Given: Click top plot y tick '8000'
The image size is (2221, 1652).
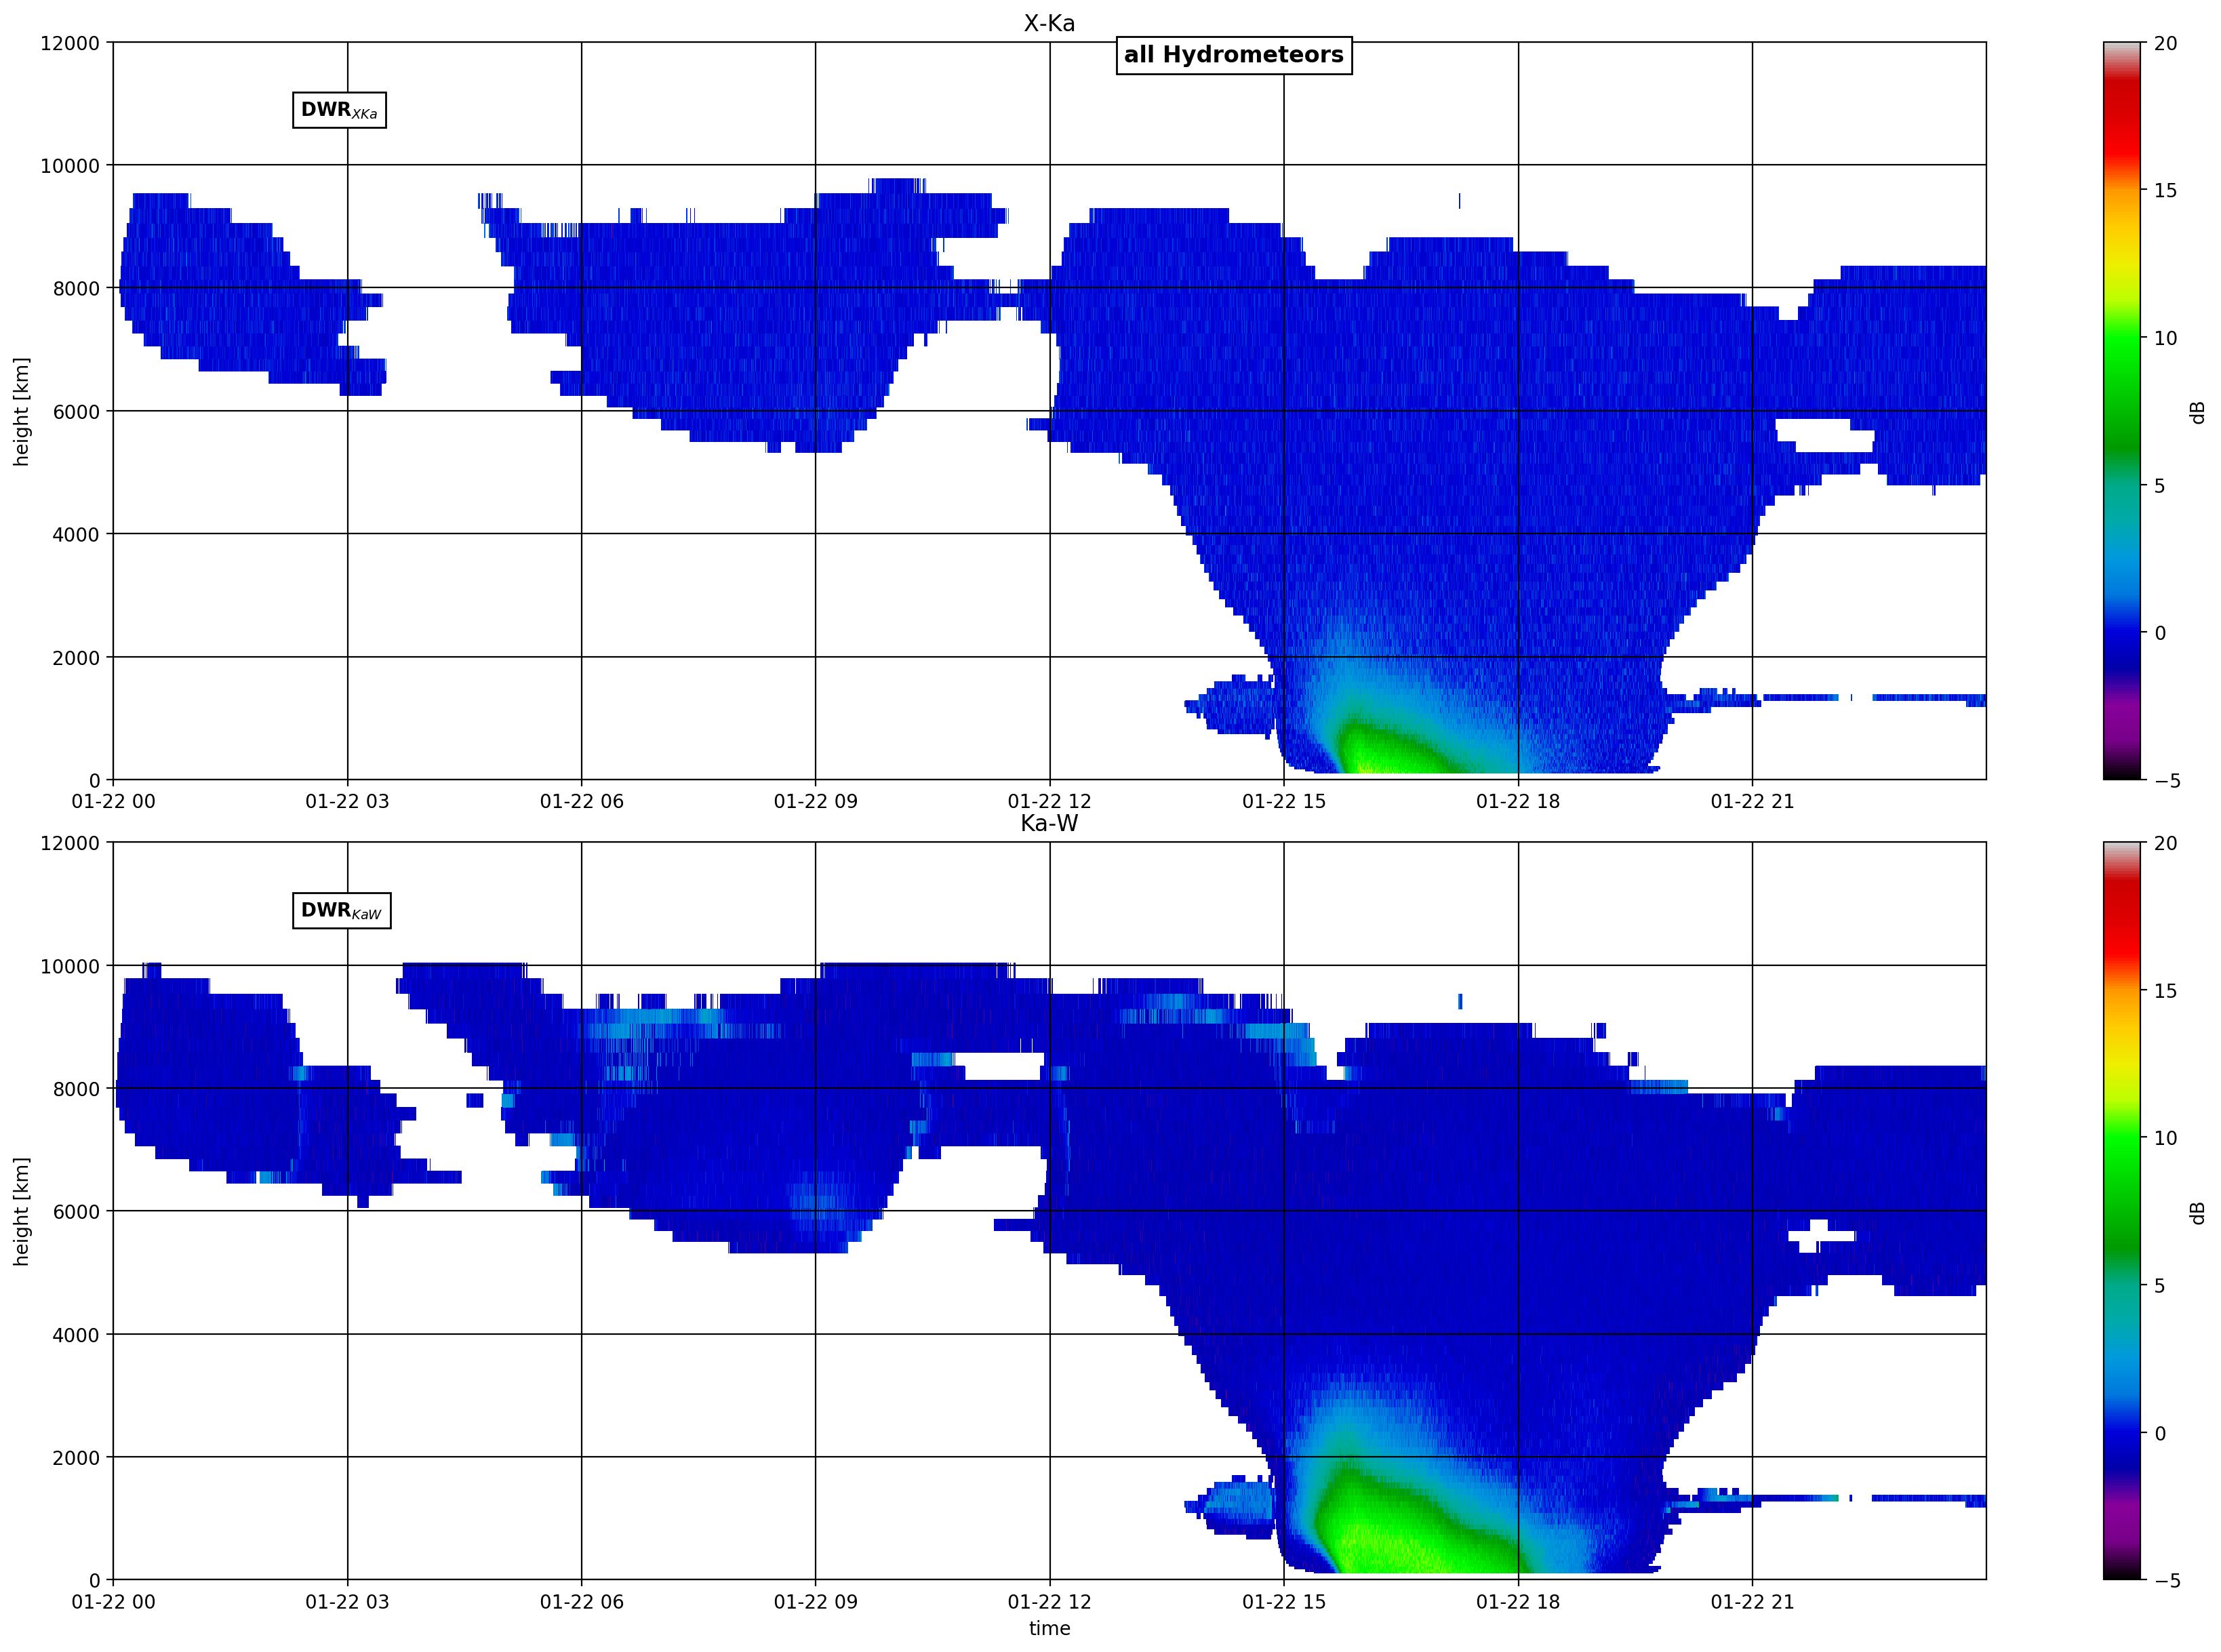Looking at the screenshot, I should [x=76, y=289].
